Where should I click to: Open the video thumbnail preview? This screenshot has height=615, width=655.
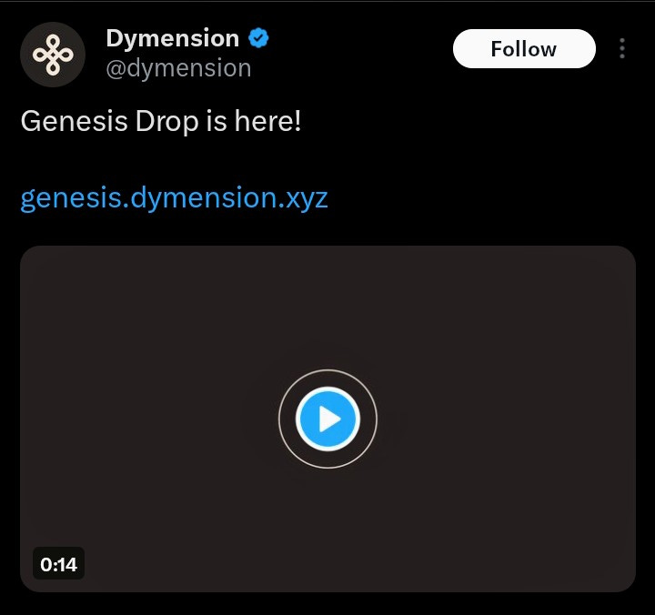327,418
